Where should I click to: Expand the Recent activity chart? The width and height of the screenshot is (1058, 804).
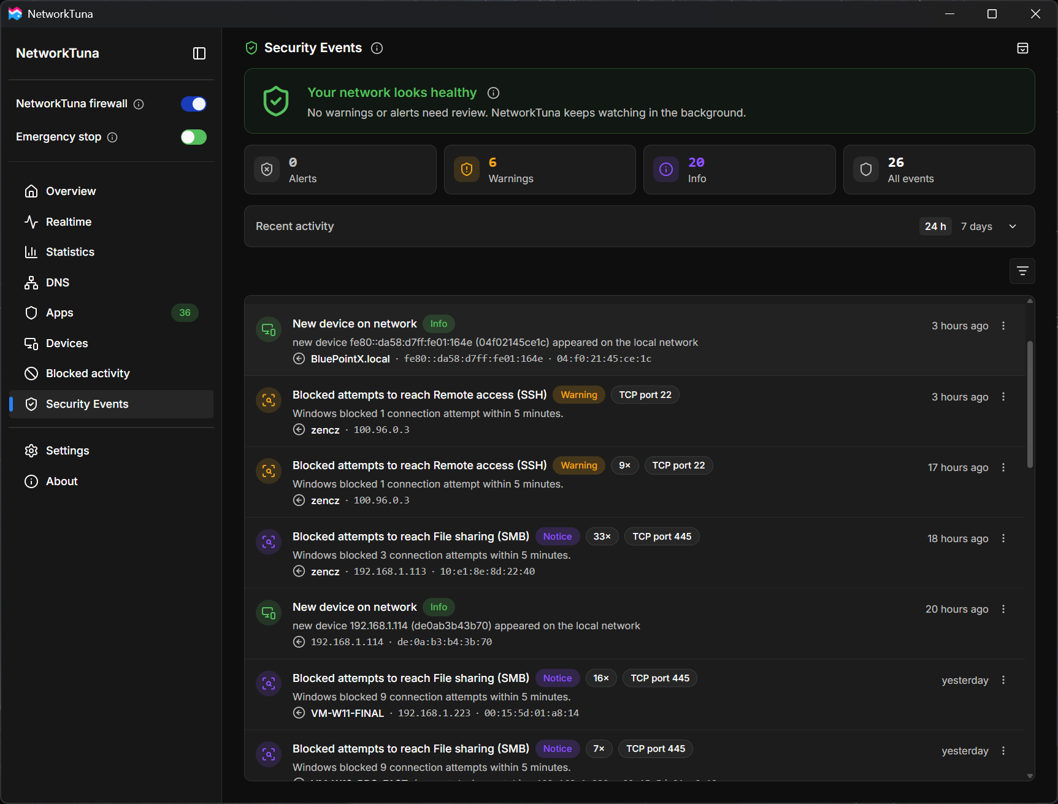click(x=1013, y=226)
